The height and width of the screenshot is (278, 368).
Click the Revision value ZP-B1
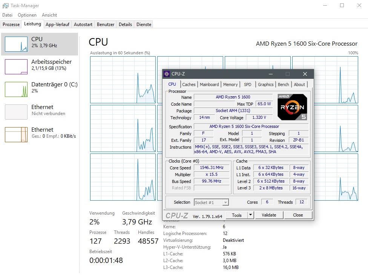point(299,140)
